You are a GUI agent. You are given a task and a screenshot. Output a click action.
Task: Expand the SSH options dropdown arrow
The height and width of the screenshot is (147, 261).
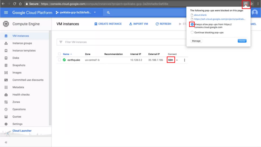(x=177, y=60)
